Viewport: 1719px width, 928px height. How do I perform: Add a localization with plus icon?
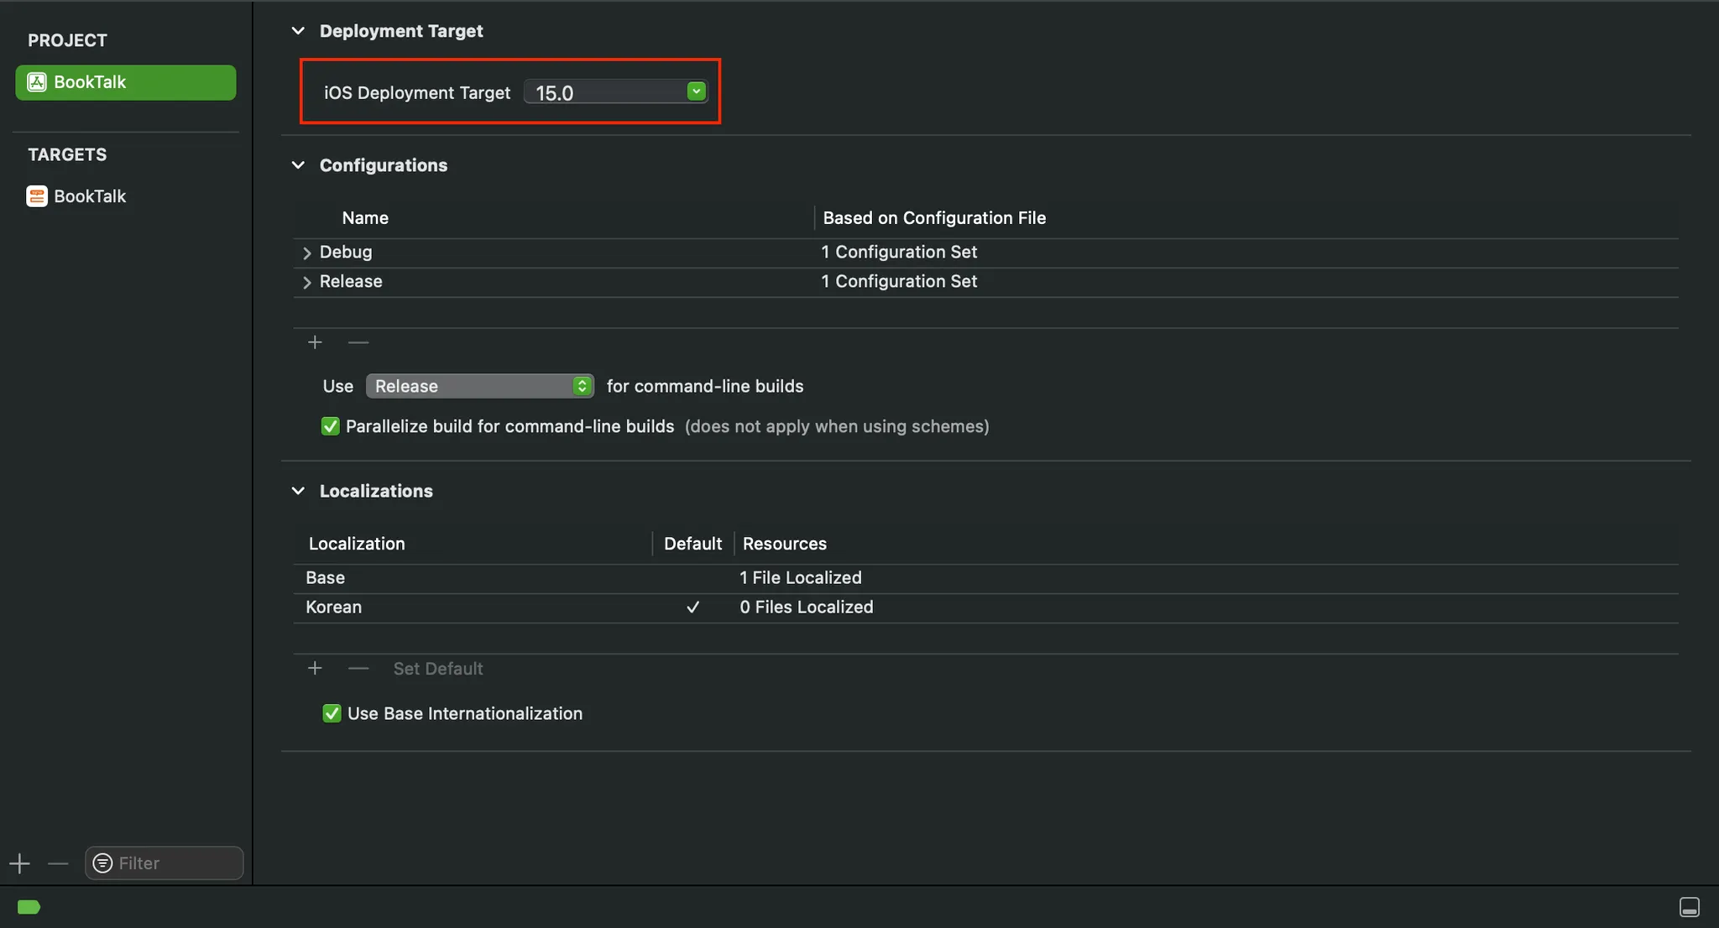[x=315, y=669]
